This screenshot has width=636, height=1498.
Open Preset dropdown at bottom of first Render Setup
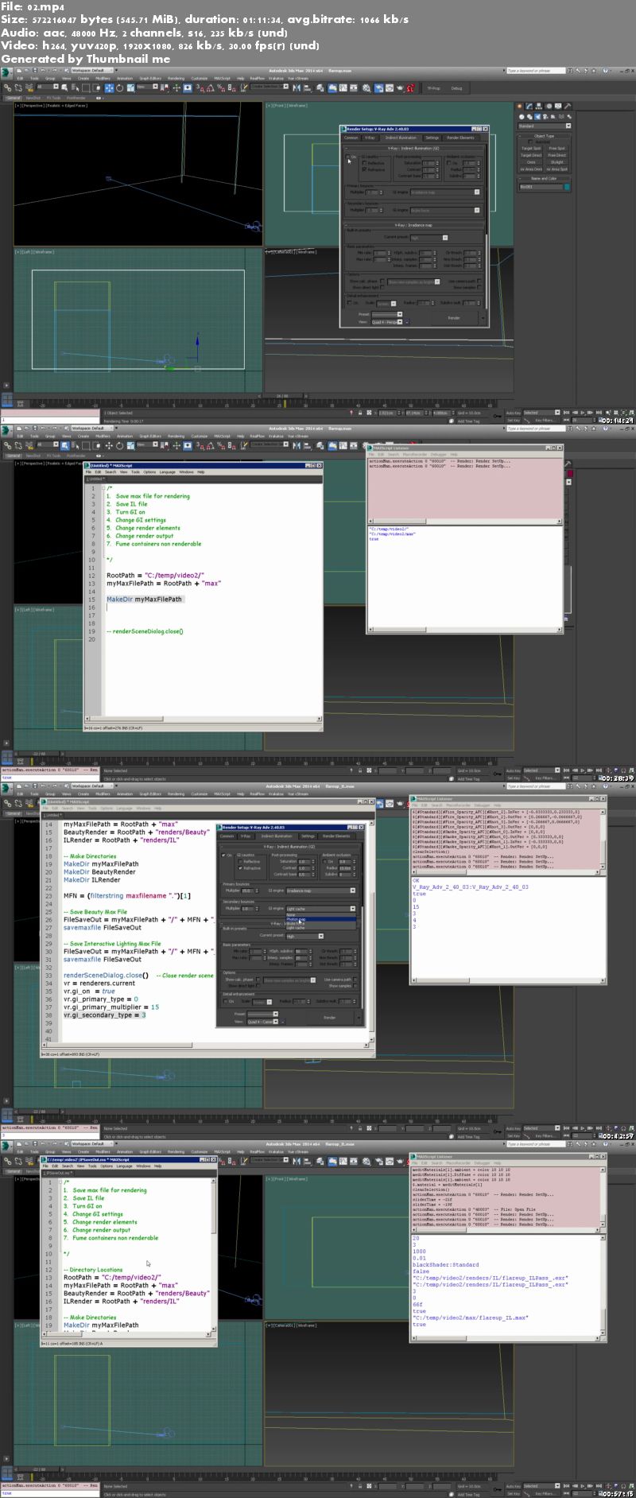tap(387, 315)
